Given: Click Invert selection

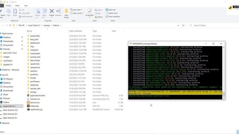Looking at the screenshot, I should tap(113, 16).
